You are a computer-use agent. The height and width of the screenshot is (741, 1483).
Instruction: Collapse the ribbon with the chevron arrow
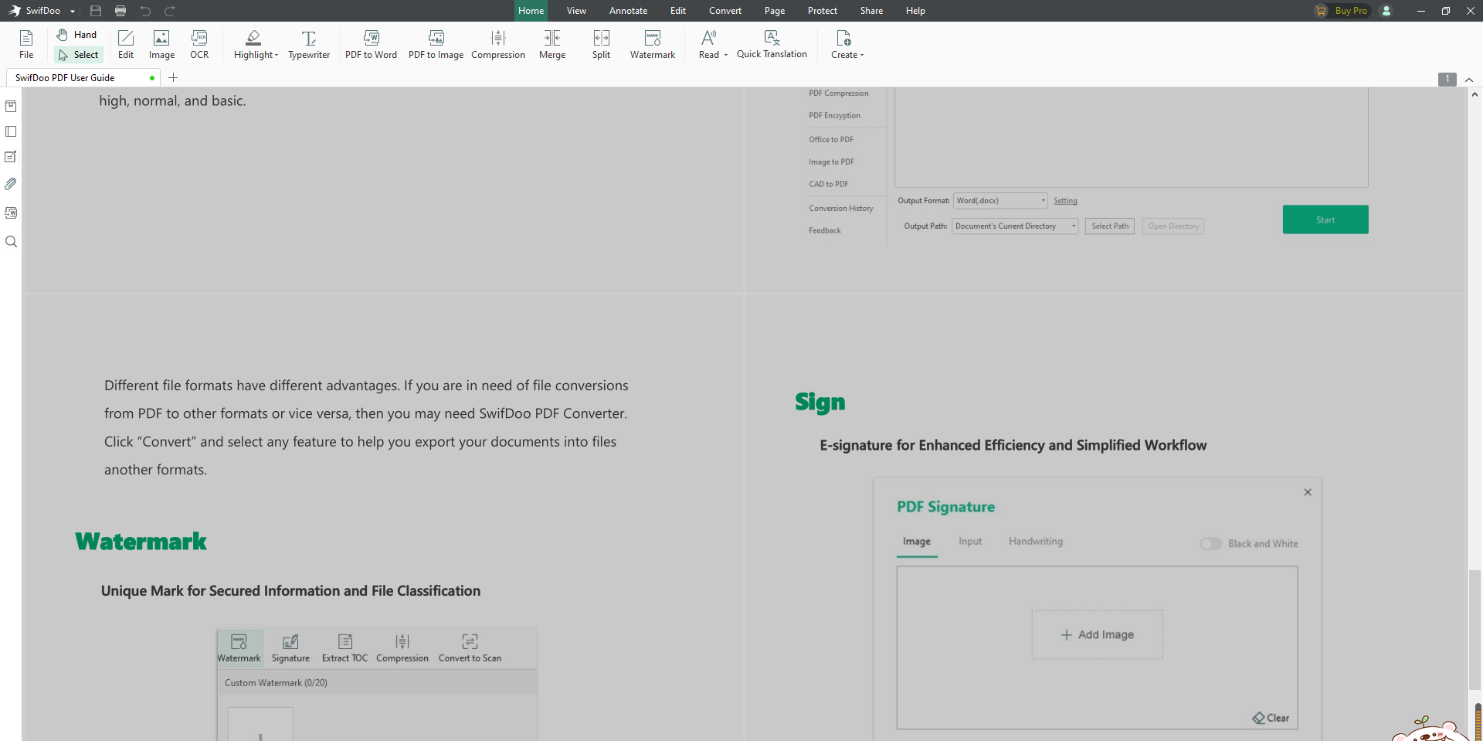pos(1469,80)
